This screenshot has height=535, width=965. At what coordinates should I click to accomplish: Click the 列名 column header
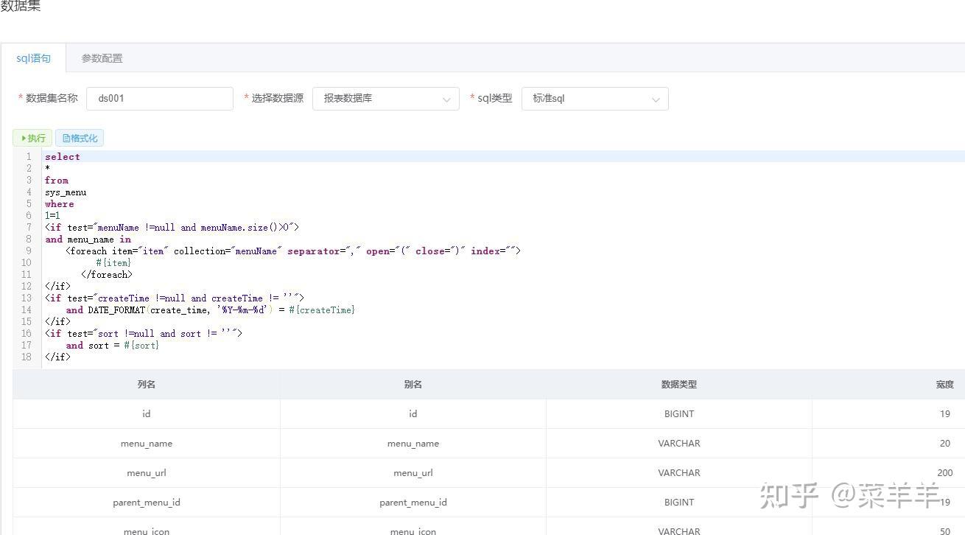(146, 384)
